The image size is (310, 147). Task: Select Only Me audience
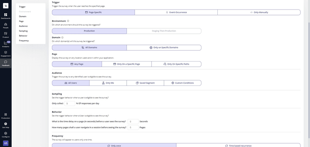[108, 83]
